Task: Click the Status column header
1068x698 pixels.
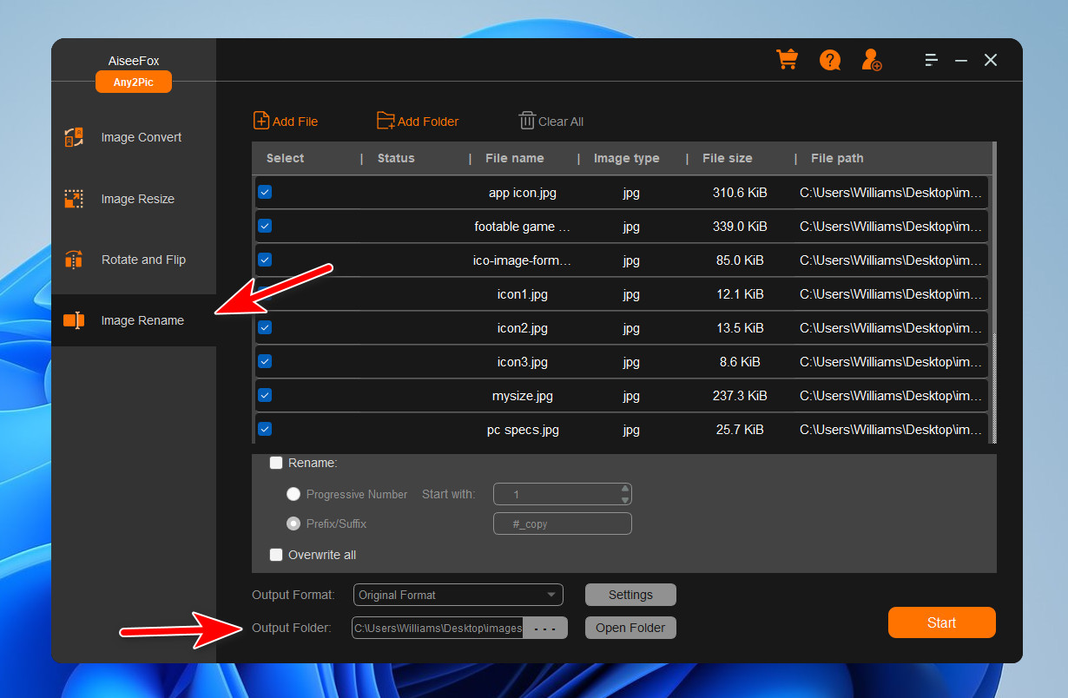Action: pos(396,158)
